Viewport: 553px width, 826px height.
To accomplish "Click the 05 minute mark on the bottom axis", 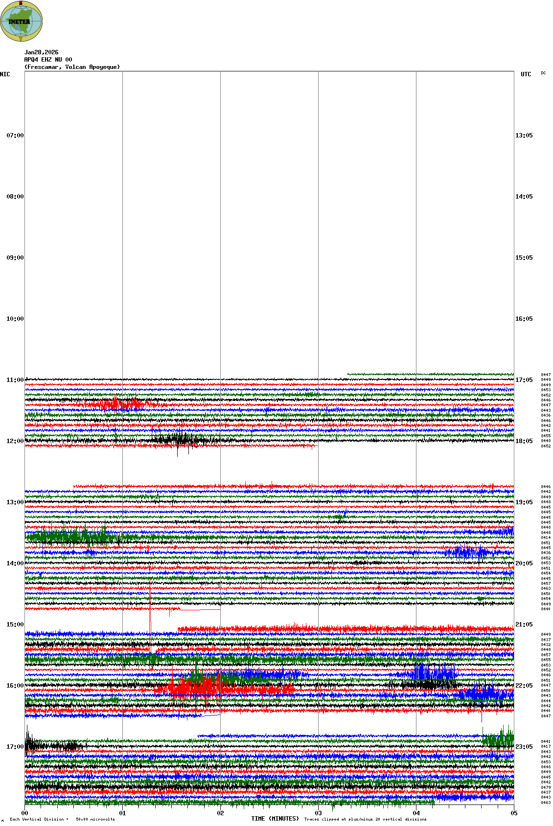I will 513,813.
